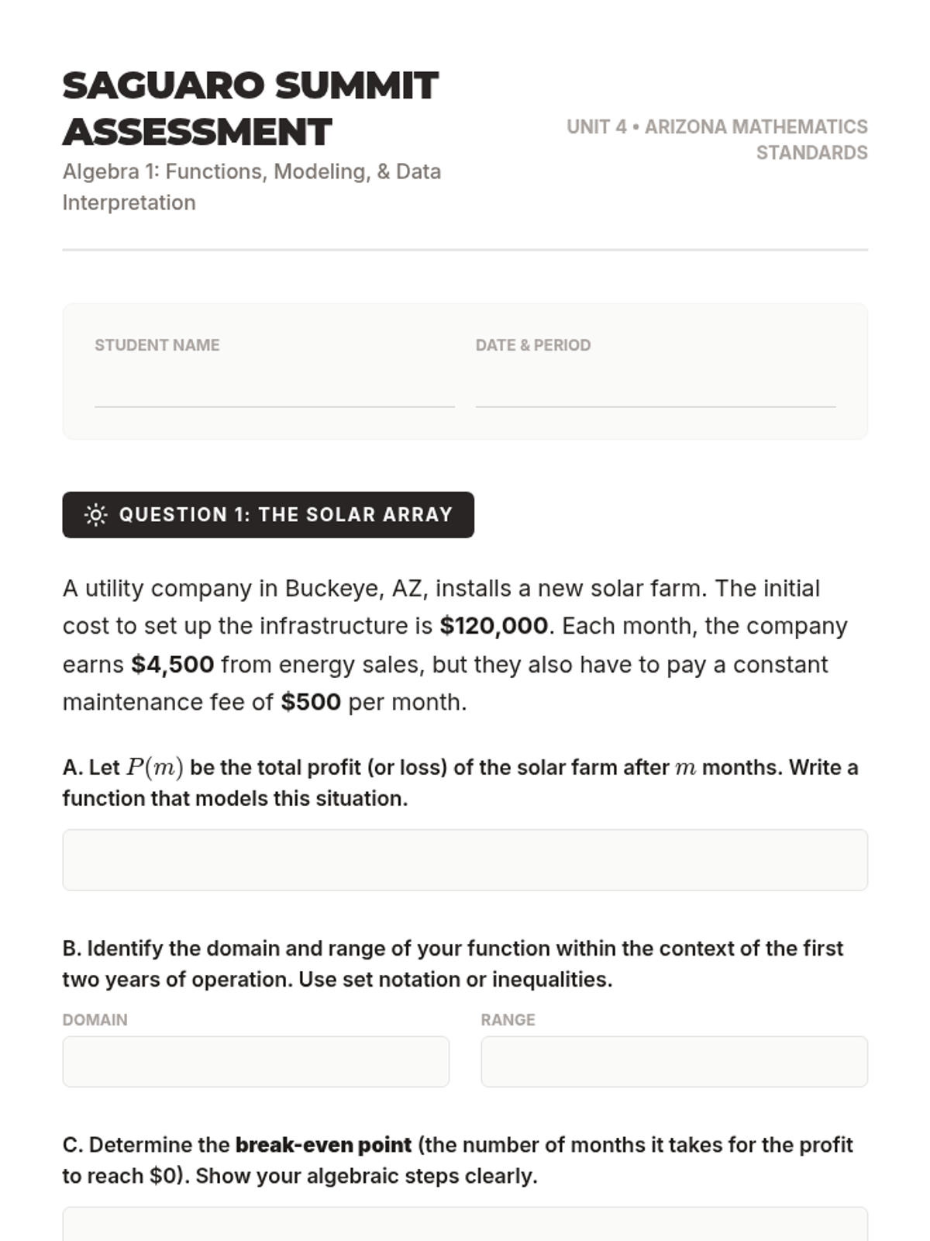Click the DATE & PERIOD label
Image resolution: width=930 pixels, height=1241 pixels.
[533, 345]
